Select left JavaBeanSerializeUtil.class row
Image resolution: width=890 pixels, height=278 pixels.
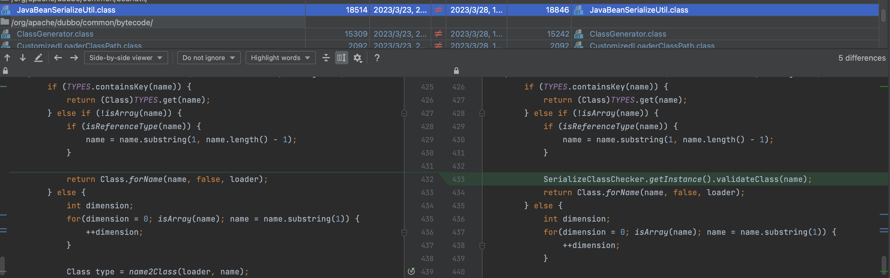(153, 10)
